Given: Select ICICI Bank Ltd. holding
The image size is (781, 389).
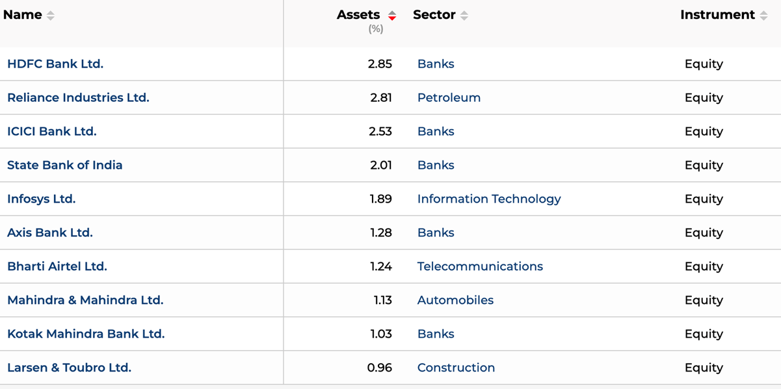Looking at the screenshot, I should coord(52,131).
